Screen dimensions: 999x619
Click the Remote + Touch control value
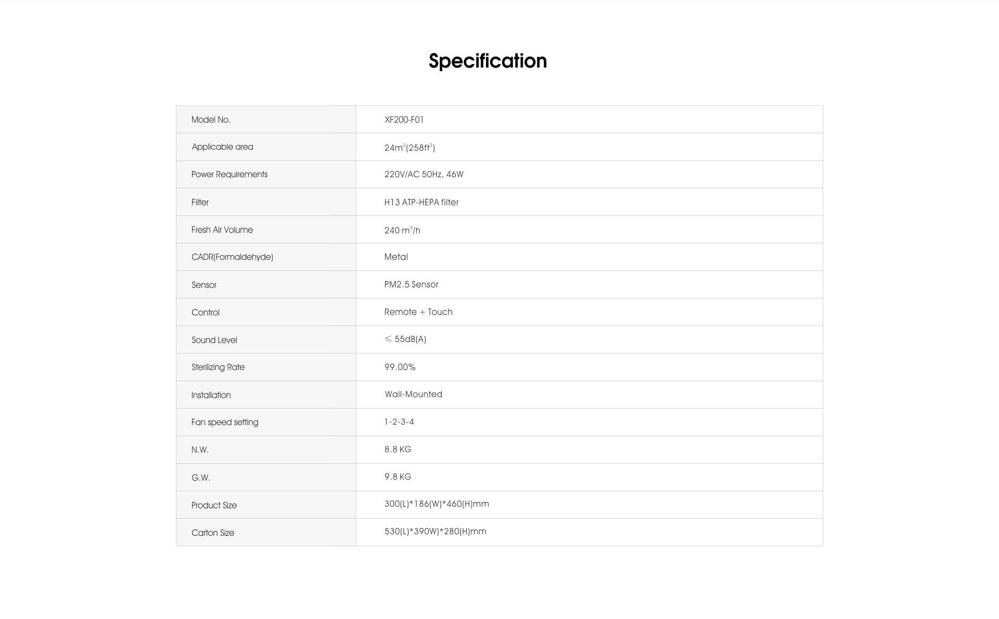coord(418,312)
